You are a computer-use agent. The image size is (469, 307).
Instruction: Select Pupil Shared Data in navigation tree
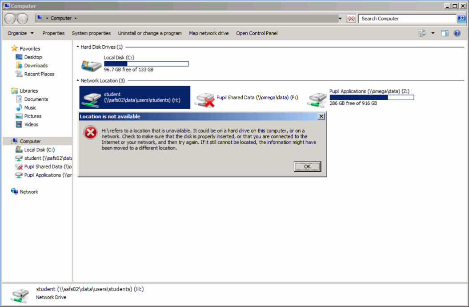(48, 166)
